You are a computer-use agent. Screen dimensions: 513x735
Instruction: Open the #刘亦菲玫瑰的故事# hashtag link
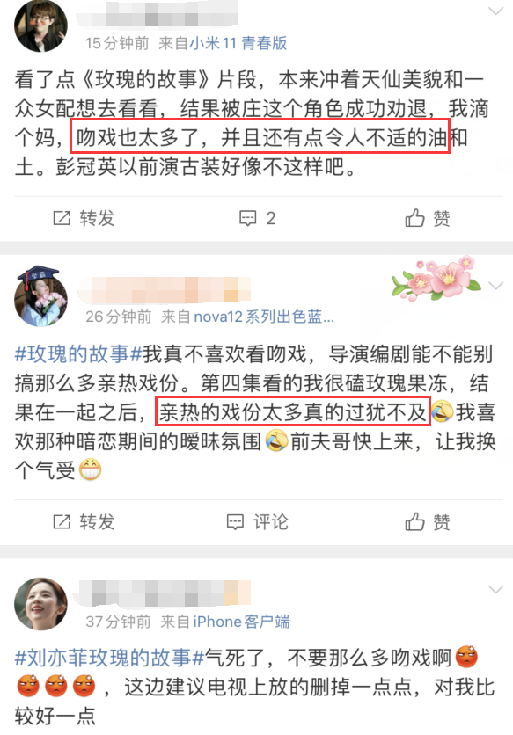tap(109, 657)
